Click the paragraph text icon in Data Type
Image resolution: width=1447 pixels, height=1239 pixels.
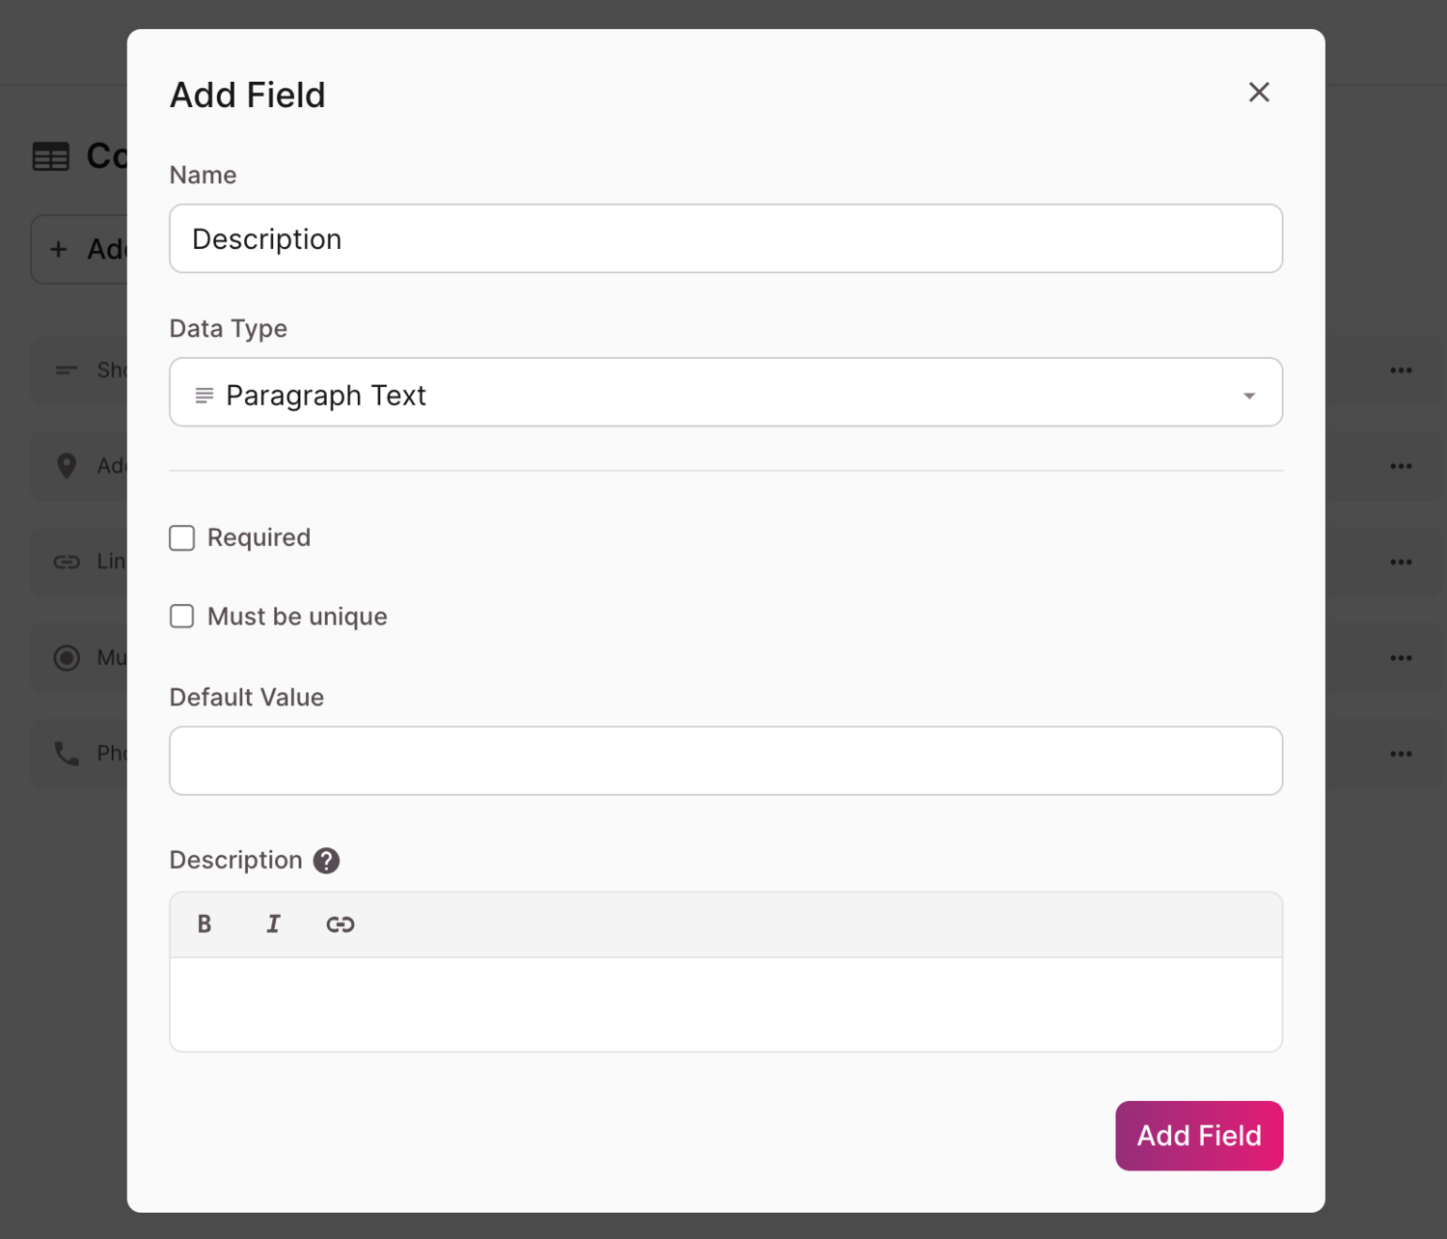coord(205,396)
